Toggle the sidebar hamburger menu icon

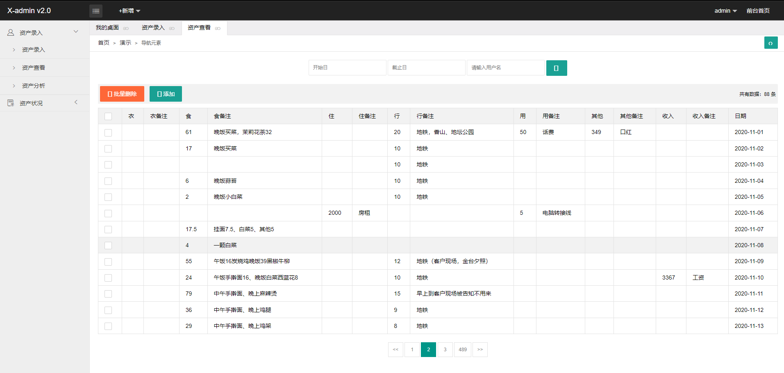[x=96, y=11]
